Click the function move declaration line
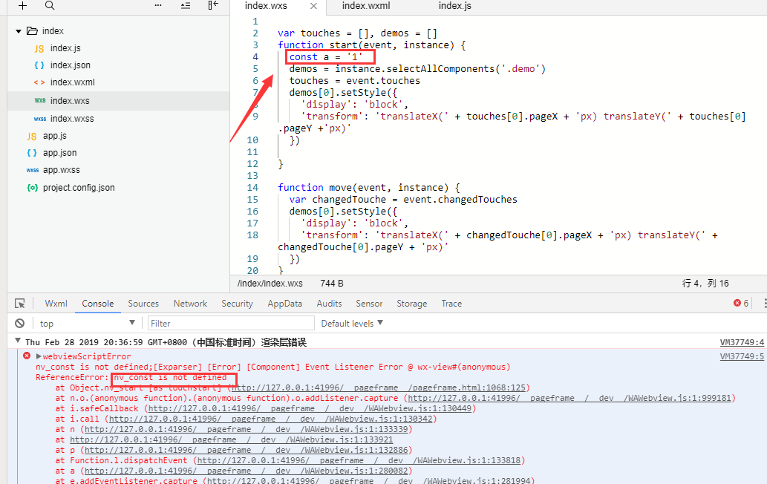Screen dimensions: 767x484 point(369,188)
